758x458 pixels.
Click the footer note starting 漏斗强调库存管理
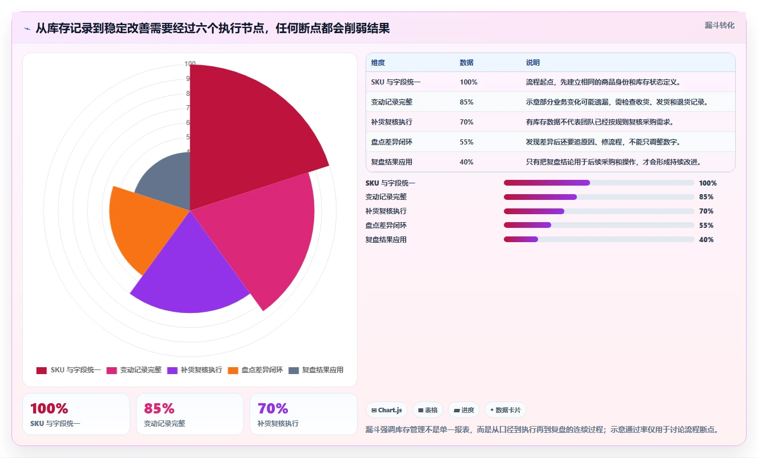(x=542, y=429)
